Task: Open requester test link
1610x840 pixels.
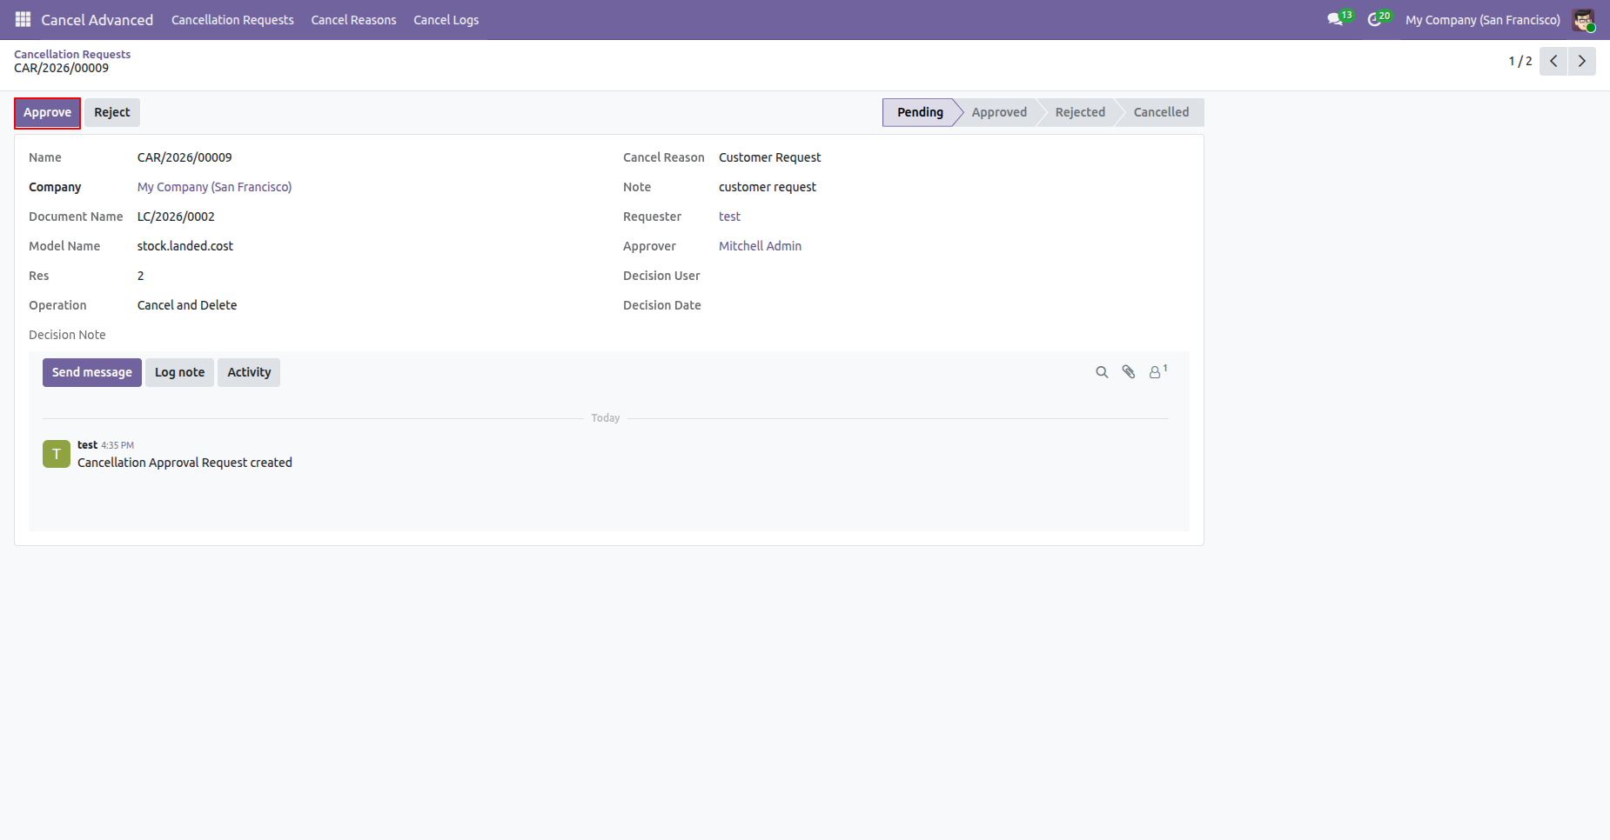Action: (x=729, y=217)
